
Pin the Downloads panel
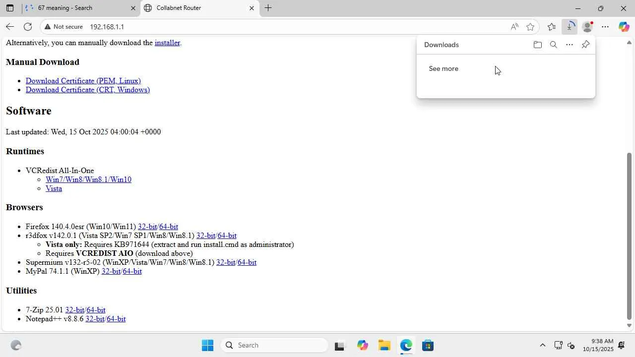pos(585,45)
